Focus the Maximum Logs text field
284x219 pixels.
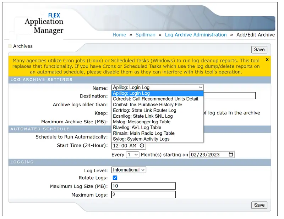(143, 195)
